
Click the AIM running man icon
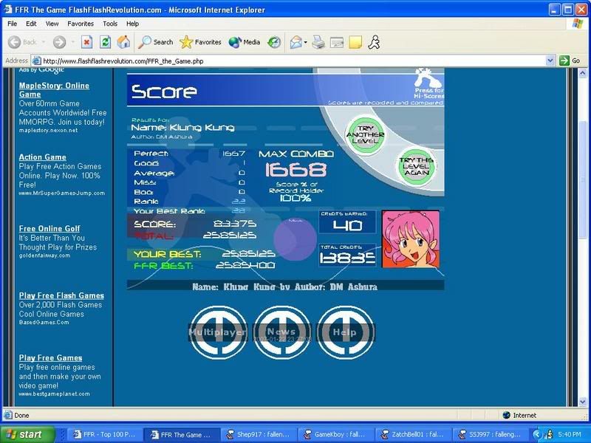point(374,42)
